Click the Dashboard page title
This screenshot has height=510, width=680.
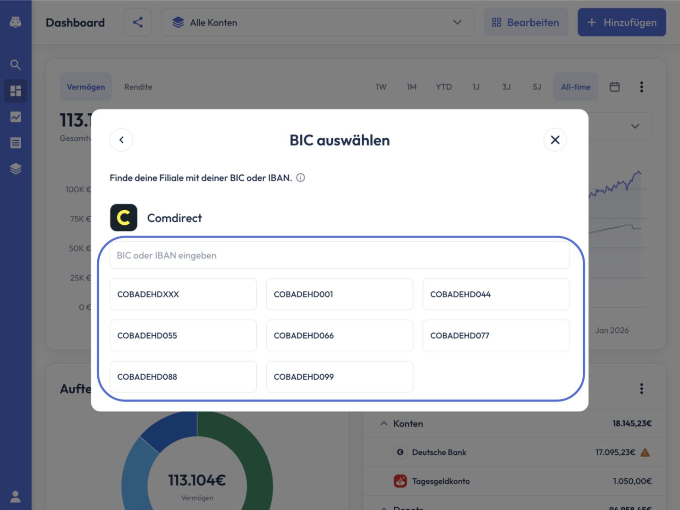[x=75, y=23]
